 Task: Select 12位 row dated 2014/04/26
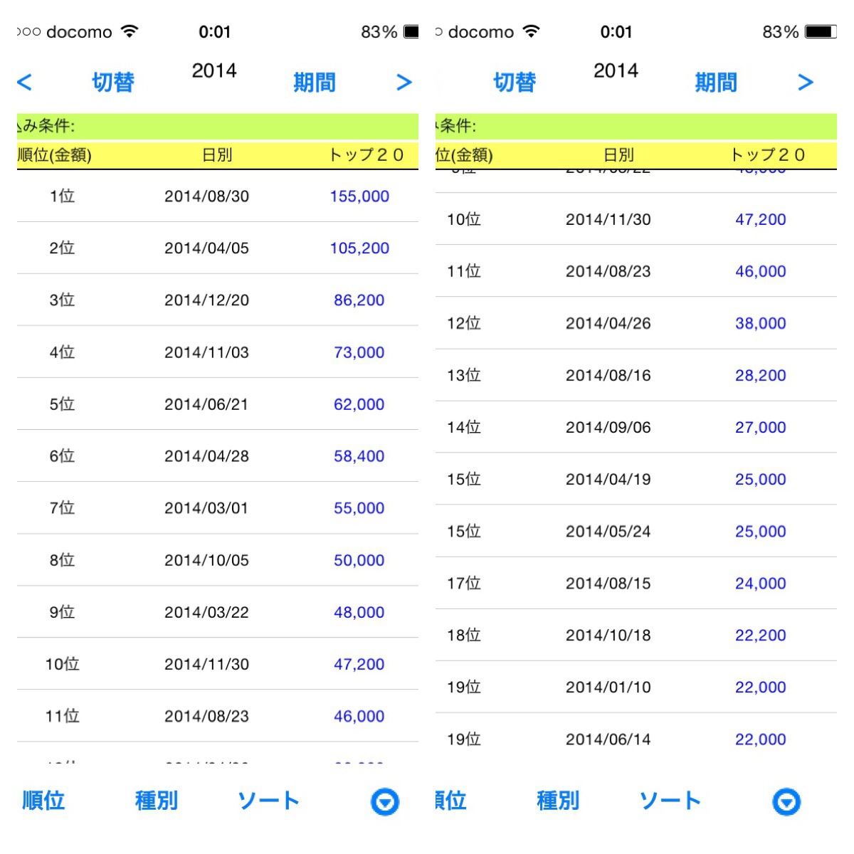click(636, 323)
